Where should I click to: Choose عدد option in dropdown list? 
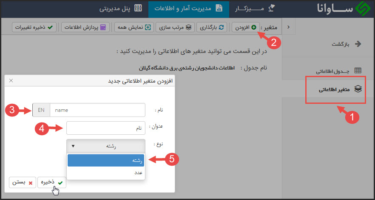pos(106,172)
